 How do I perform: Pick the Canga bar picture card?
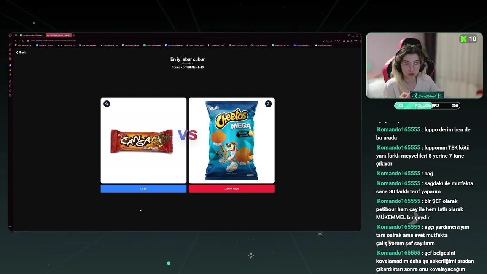pos(143,141)
